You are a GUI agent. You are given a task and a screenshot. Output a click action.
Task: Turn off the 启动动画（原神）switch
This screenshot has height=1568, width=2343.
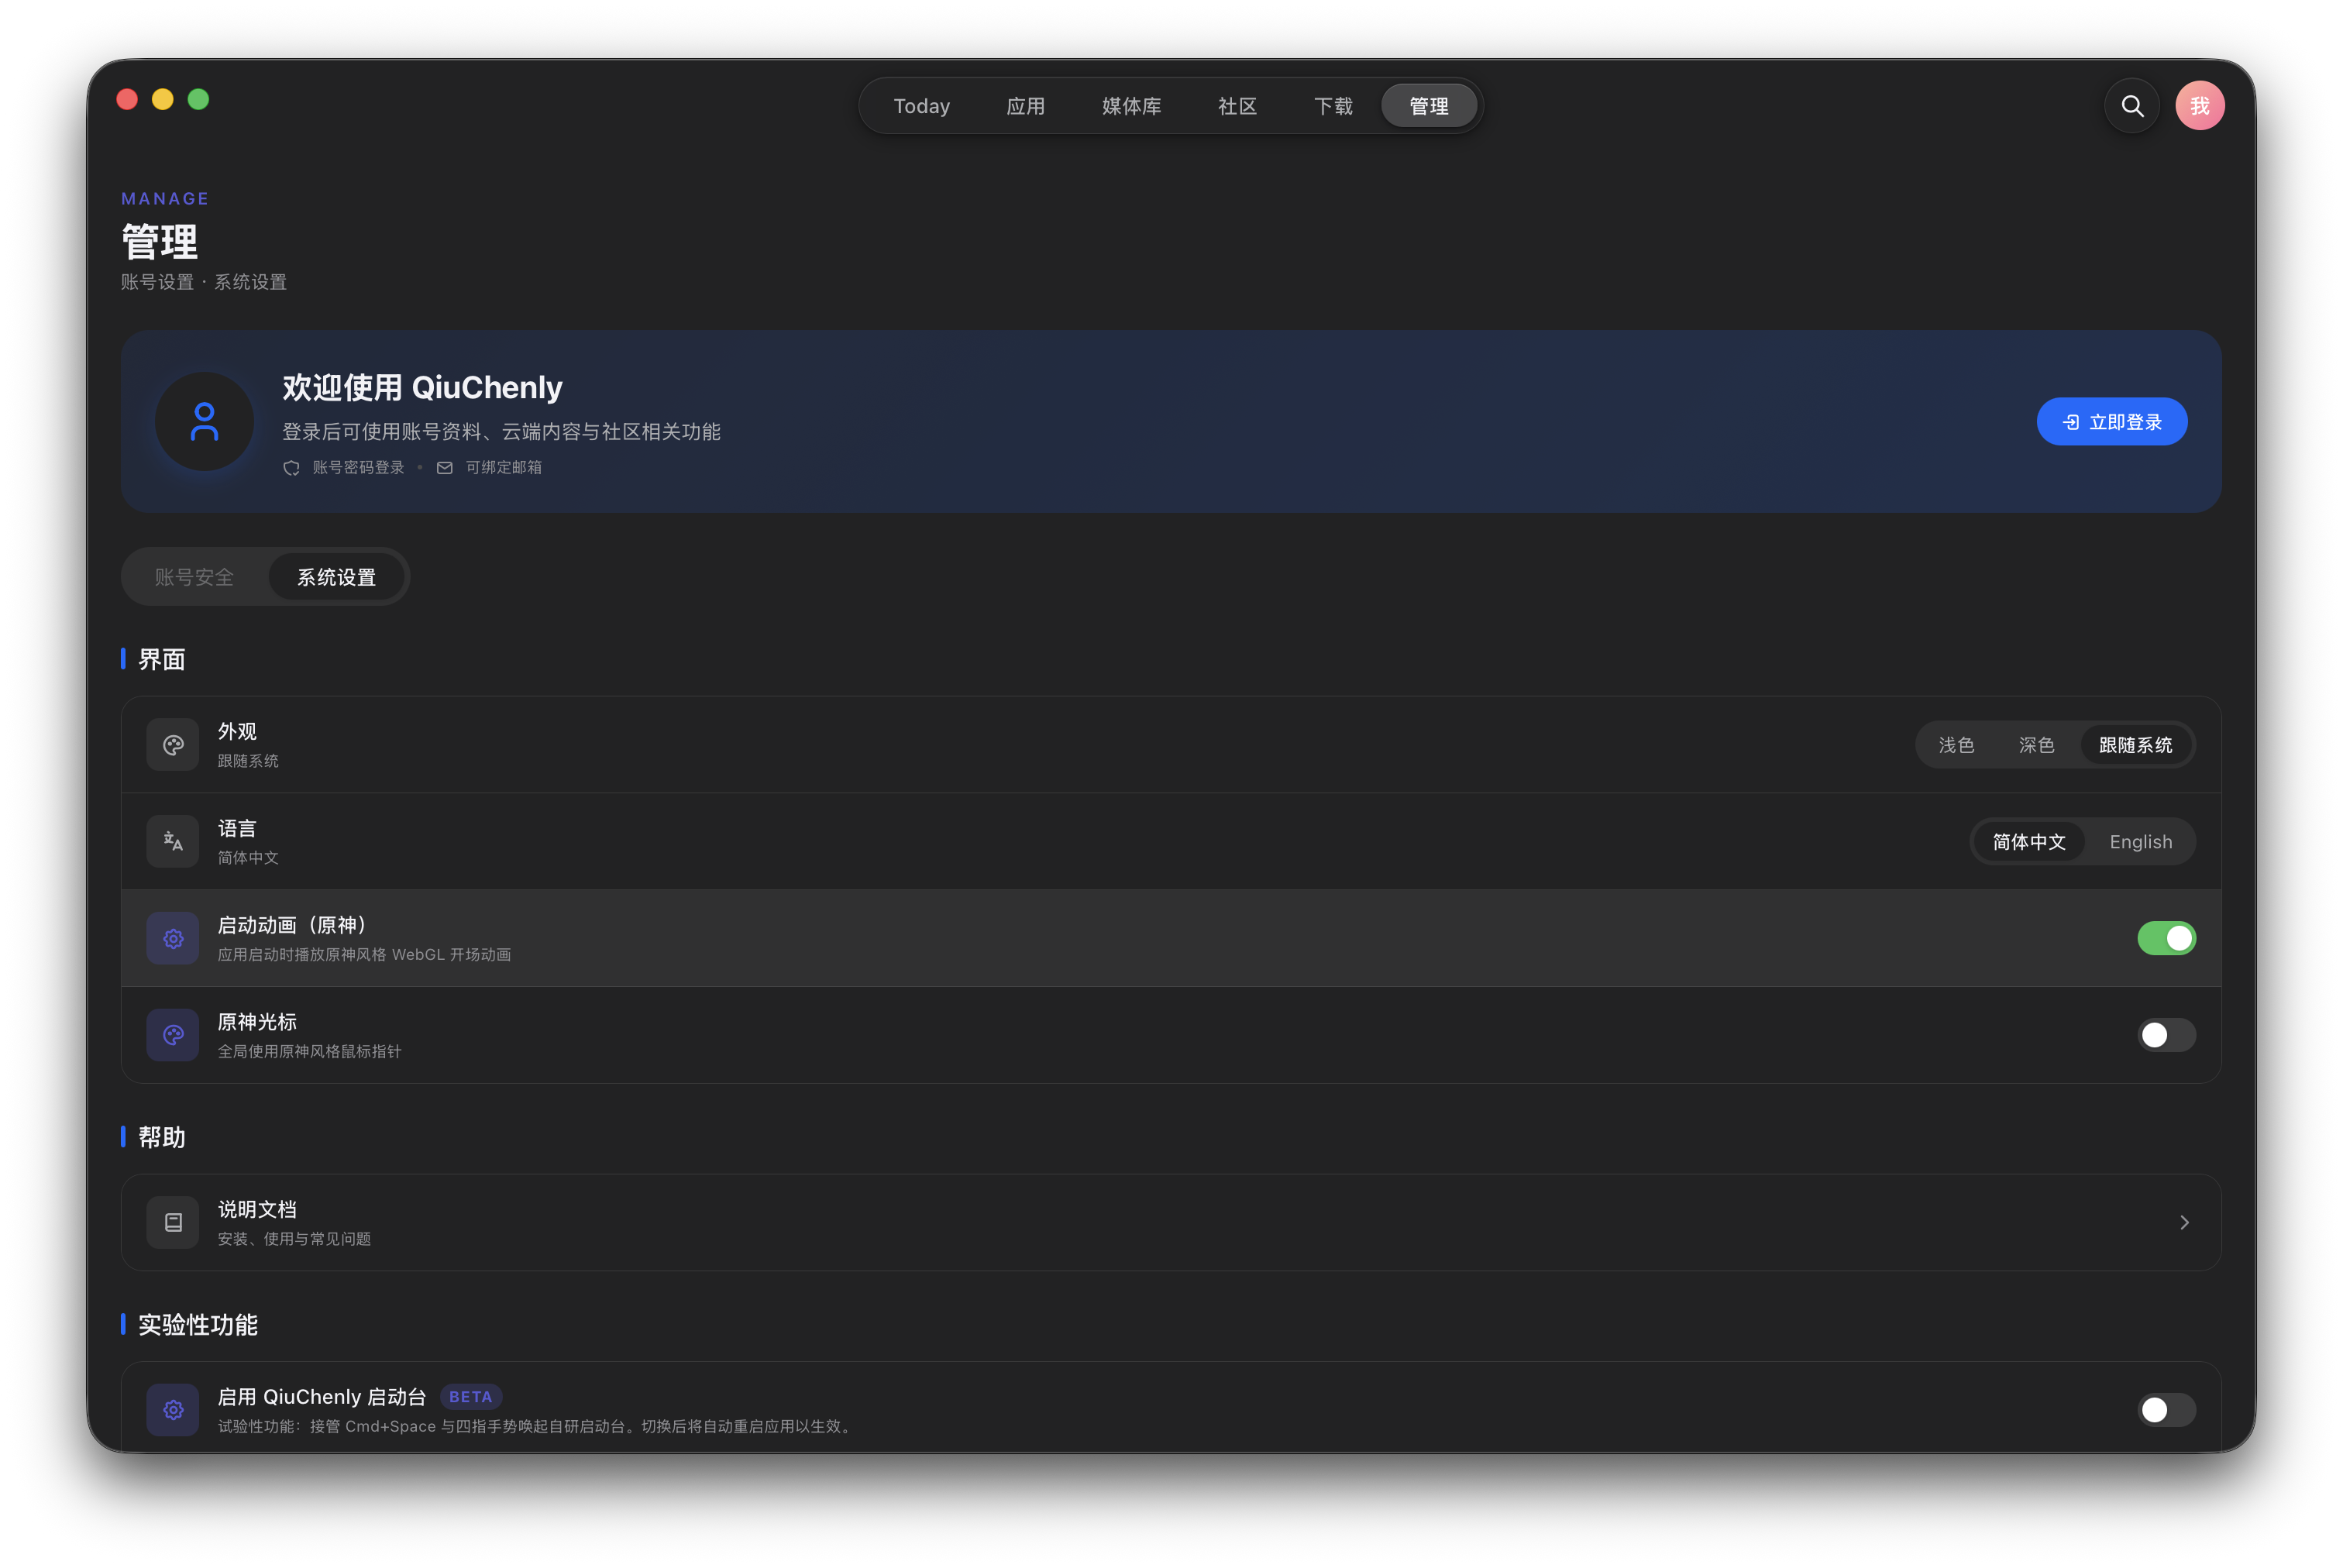coord(2166,938)
